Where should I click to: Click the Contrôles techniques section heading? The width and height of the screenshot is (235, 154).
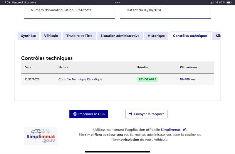point(47,58)
